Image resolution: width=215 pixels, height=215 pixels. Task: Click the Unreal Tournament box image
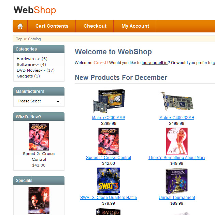tap(177, 181)
